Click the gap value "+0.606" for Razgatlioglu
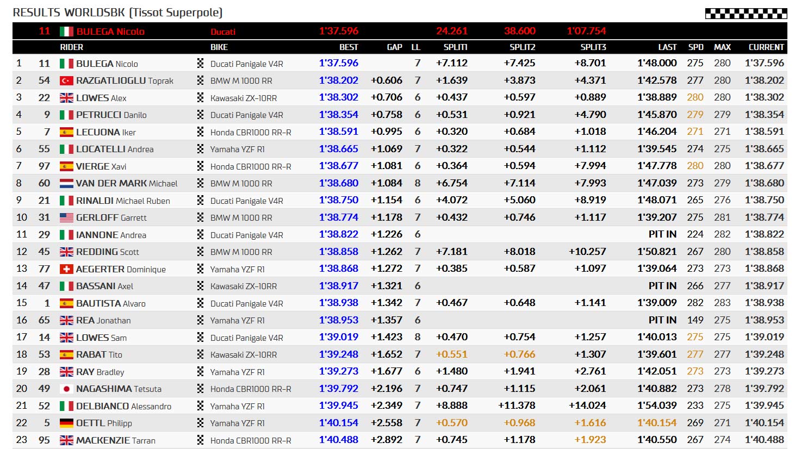The height and width of the screenshot is (449, 795). click(x=387, y=80)
